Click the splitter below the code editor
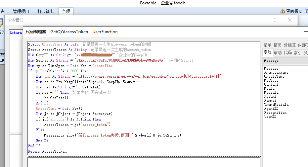Image resolution: width=308 pixels, height=167 pixels. [144, 156]
